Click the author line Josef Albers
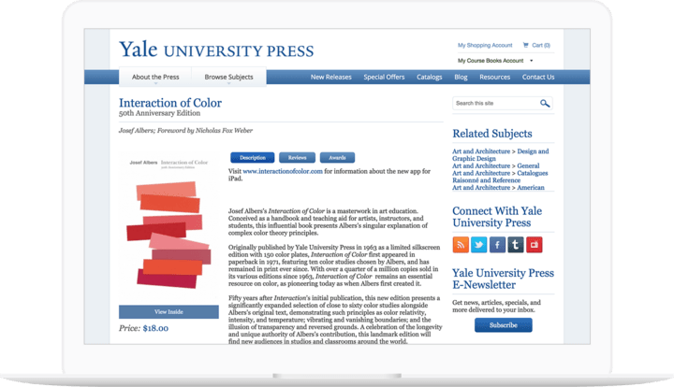This screenshot has height=387, width=674. 185,131
